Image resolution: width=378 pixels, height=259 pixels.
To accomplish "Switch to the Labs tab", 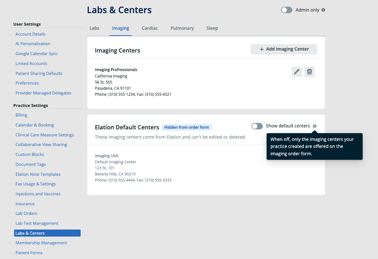I will 94,28.
